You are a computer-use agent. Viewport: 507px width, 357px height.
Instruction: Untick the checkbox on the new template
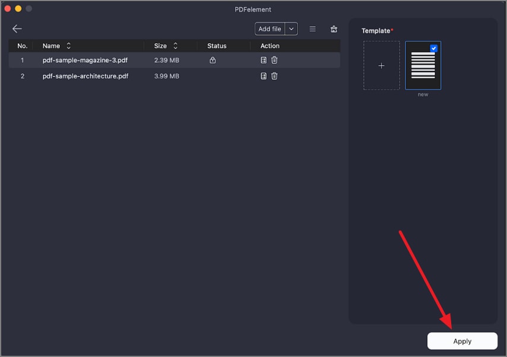(x=433, y=49)
